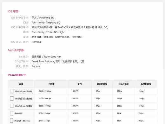Screen dimensions: 165x124
Task: Click the text font-family: STHeitiSC-Light
Action: tap(48, 32)
